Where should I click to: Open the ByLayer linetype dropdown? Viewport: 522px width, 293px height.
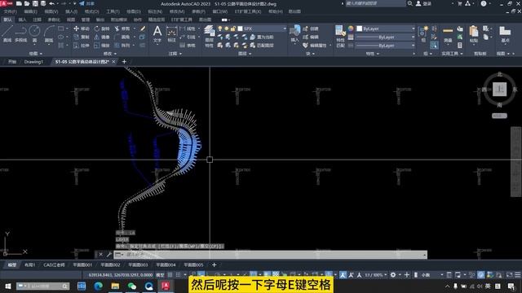(414, 46)
